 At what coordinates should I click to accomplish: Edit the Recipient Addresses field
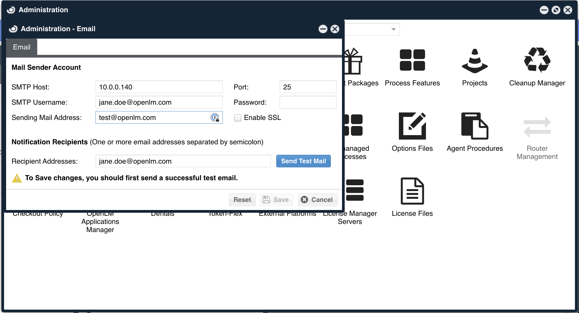point(183,161)
